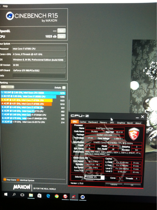Click the MSI dragon logo in CPU-Z

click(134, 134)
